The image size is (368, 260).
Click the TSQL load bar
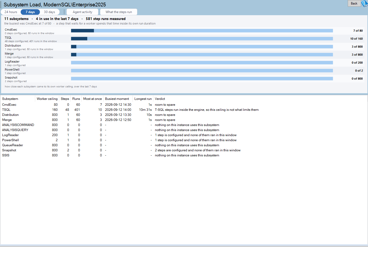tap(202, 39)
